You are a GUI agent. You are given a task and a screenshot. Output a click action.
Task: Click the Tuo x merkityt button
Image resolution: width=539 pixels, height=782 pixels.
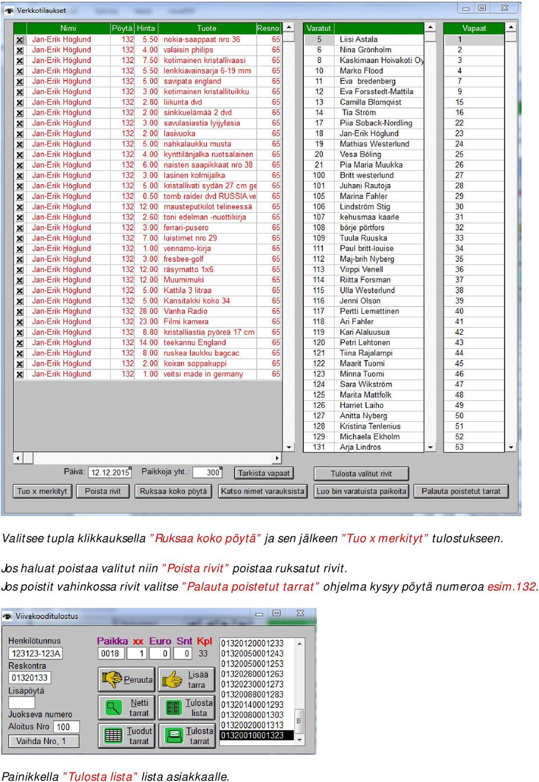42,491
